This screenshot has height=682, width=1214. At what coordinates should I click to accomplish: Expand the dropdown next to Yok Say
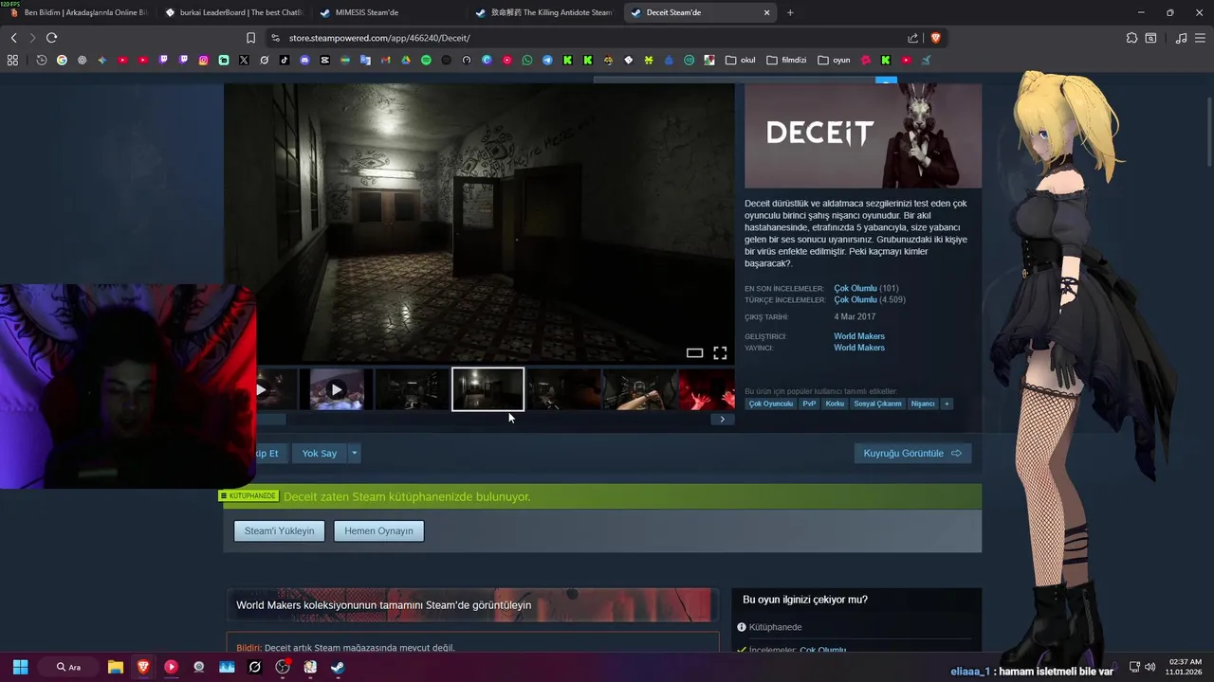[354, 454]
